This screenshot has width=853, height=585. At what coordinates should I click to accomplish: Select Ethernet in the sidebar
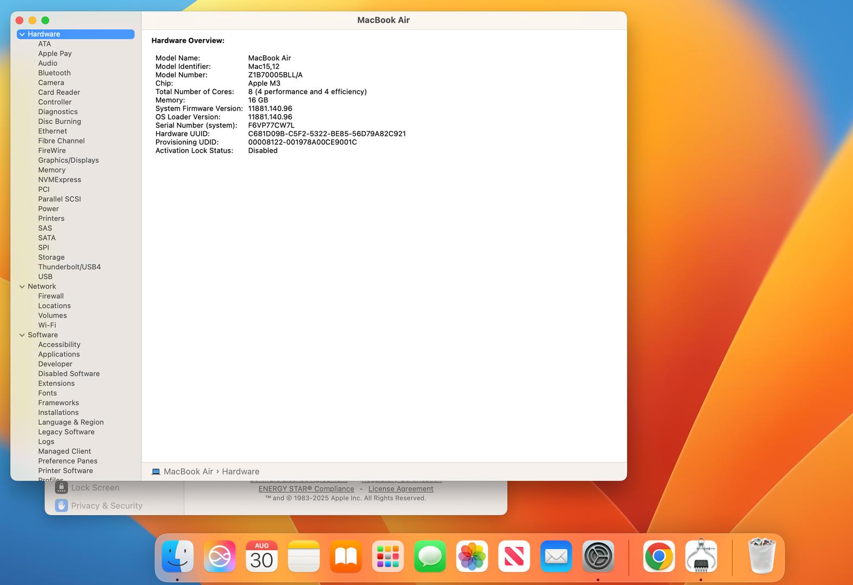[53, 131]
